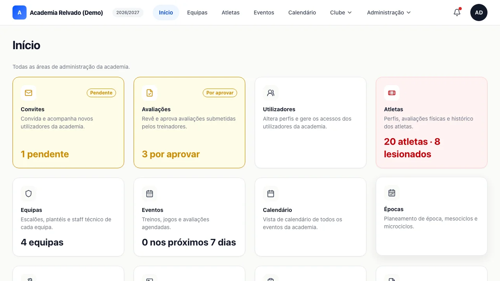
Task: Click the blue Academia logo icon
Action: tap(20, 12)
